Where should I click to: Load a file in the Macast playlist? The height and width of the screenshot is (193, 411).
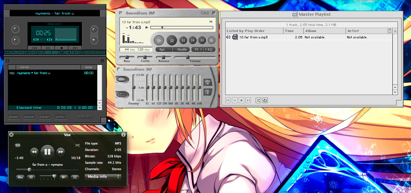(14, 117)
